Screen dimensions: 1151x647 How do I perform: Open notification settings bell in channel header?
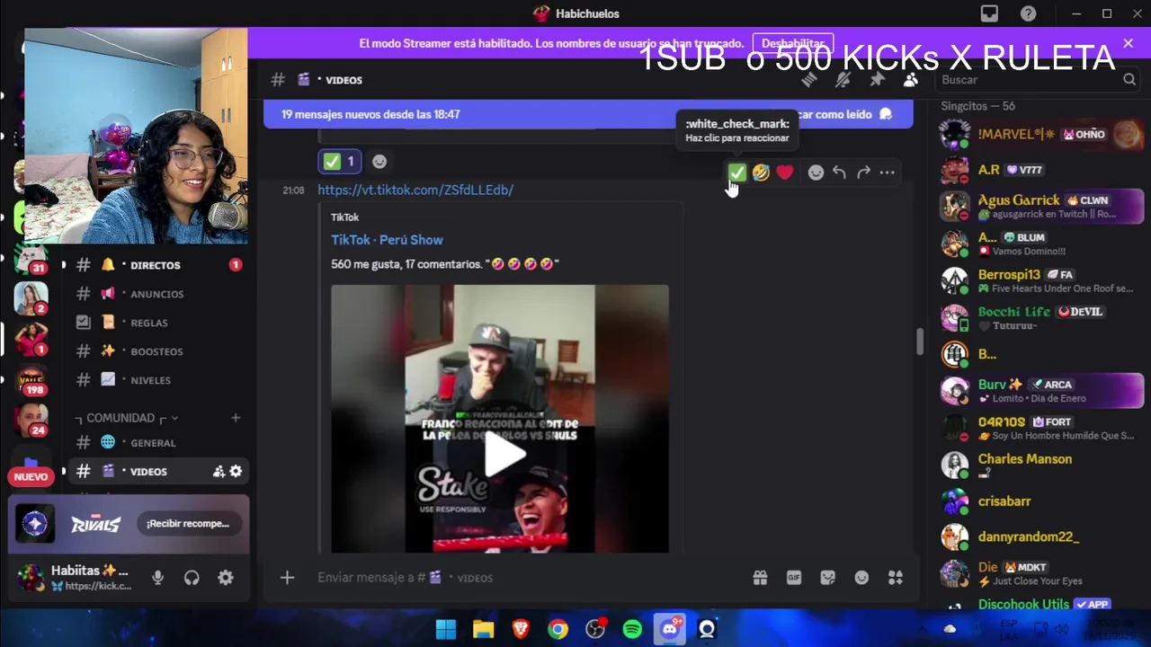(843, 80)
